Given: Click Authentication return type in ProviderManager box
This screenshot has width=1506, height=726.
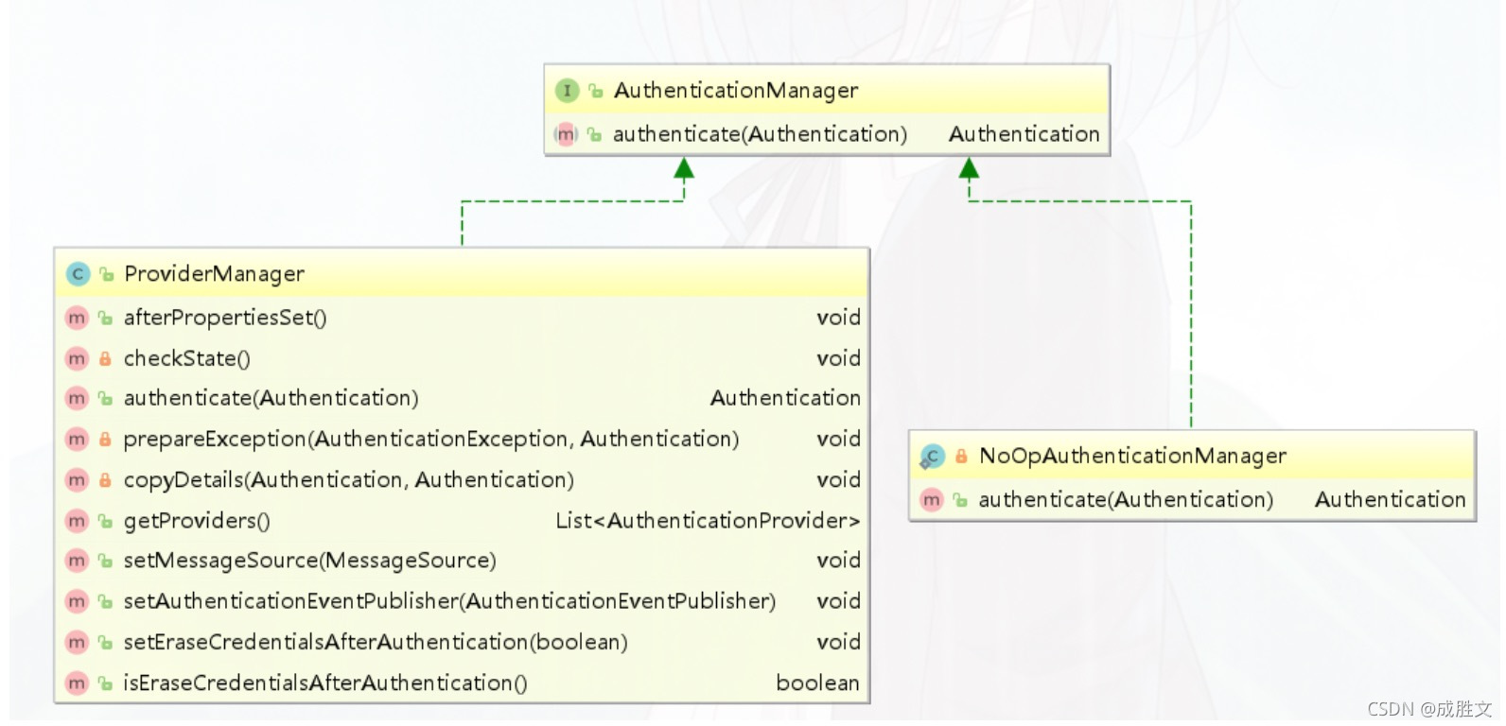Looking at the screenshot, I should pos(785,398).
